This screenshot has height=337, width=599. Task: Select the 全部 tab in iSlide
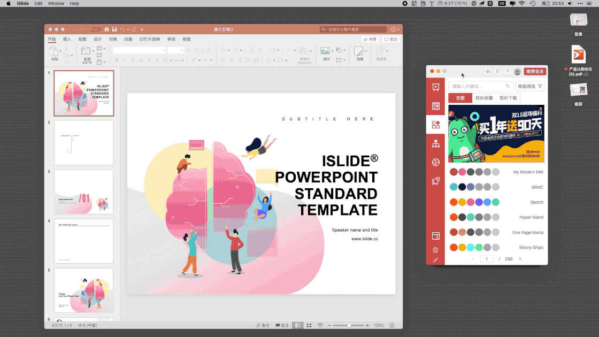pos(460,98)
